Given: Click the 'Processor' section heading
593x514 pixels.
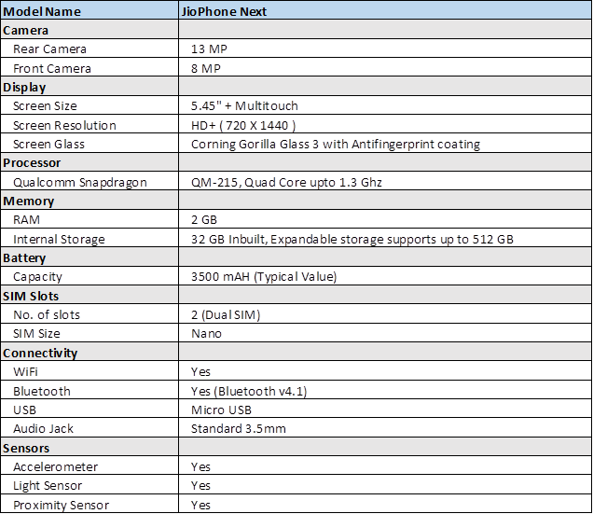Looking at the screenshot, I should pos(90,162).
